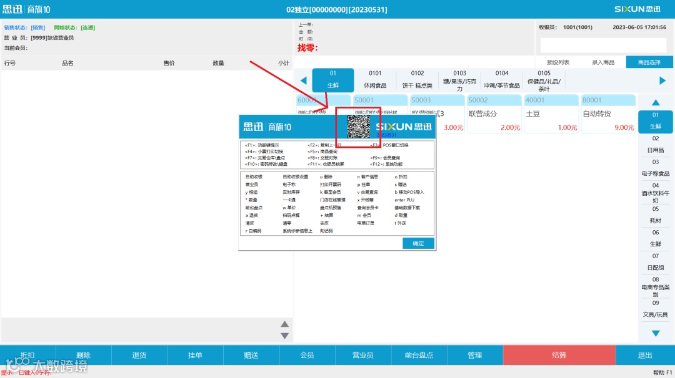Click the left arrow beside category tabs
Screen dimensions: 675x378
point(304,80)
